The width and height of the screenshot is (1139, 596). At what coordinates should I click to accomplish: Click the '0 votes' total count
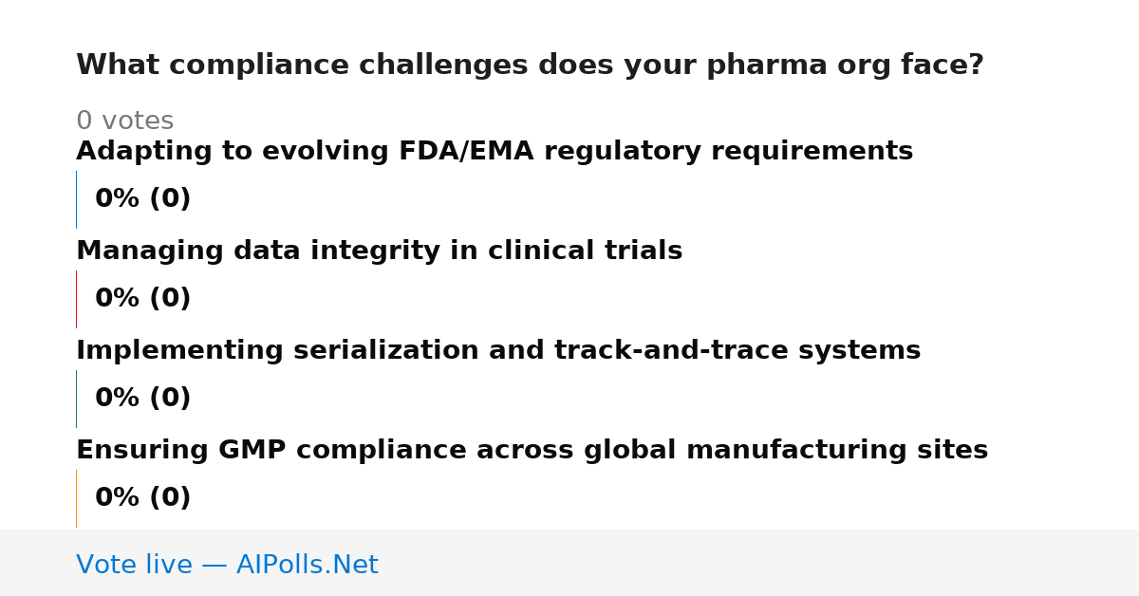124,121
